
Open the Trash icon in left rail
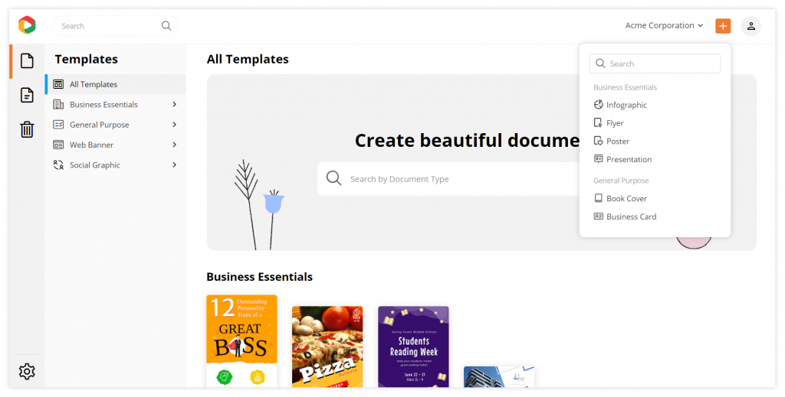pos(27,129)
